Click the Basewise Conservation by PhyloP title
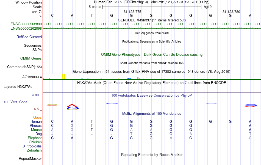The width and height of the screenshot is (261, 165). (152, 96)
